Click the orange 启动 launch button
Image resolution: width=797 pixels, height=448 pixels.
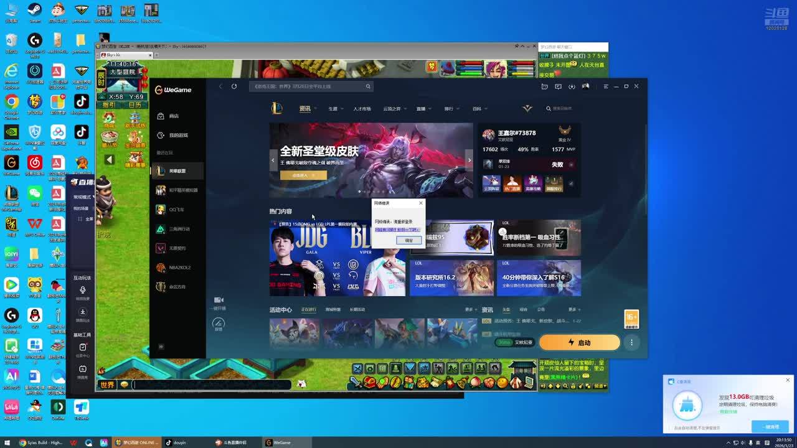tap(579, 342)
